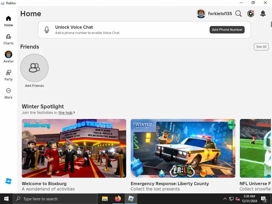Click the NFL Universe Football thumbnail
The height and width of the screenshot is (204, 272).
tap(255, 148)
